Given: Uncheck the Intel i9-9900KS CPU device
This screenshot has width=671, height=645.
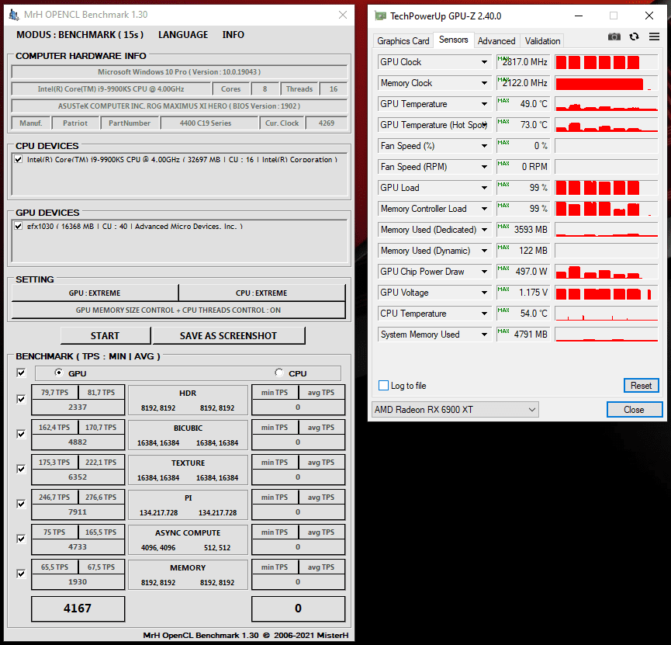Looking at the screenshot, I should click(x=18, y=159).
